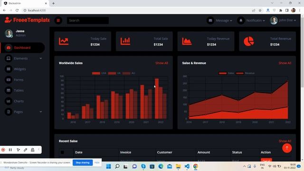Click the envelope Message icon
The image size is (304, 171).
click(x=210, y=20)
